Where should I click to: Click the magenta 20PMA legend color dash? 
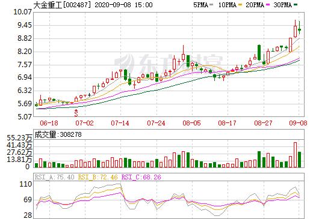coord(268,5)
